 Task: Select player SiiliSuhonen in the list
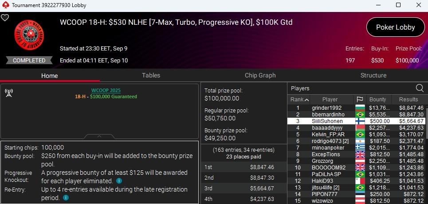pyautogui.click(x=329, y=121)
